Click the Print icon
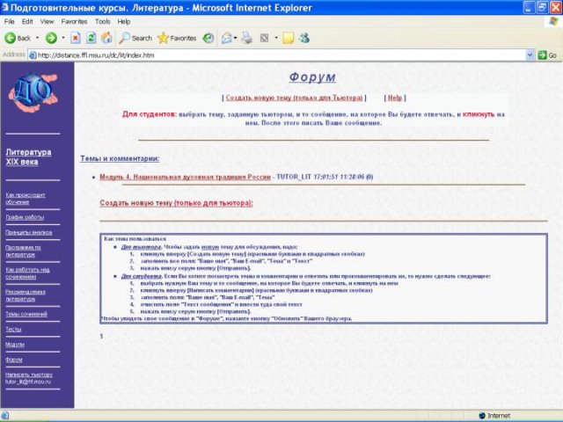The image size is (563, 422). point(246,38)
